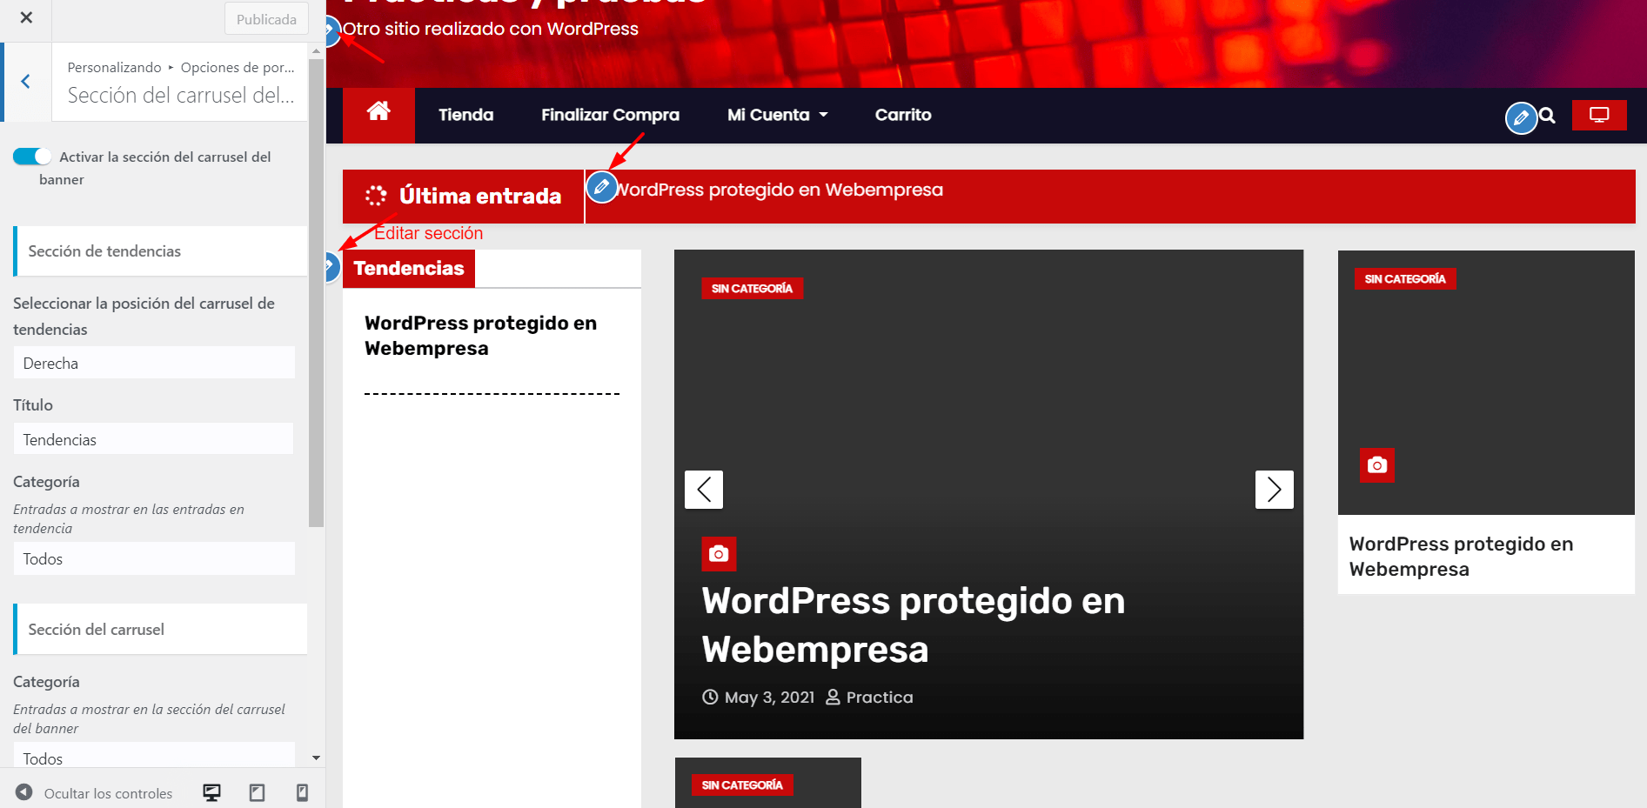
Task: Click the sidebar scrollbar thumb
Action: click(316, 291)
